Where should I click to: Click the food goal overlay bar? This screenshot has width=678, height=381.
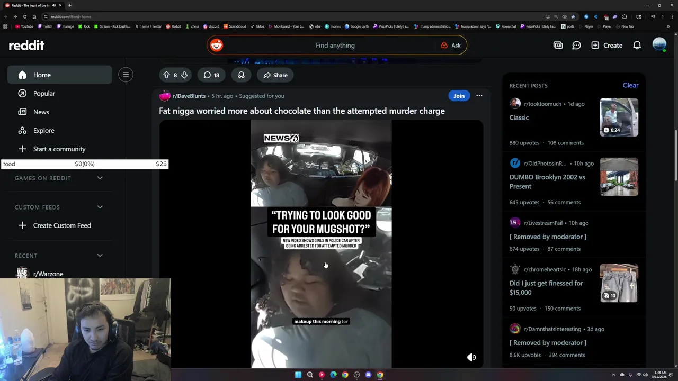pyautogui.click(x=85, y=164)
